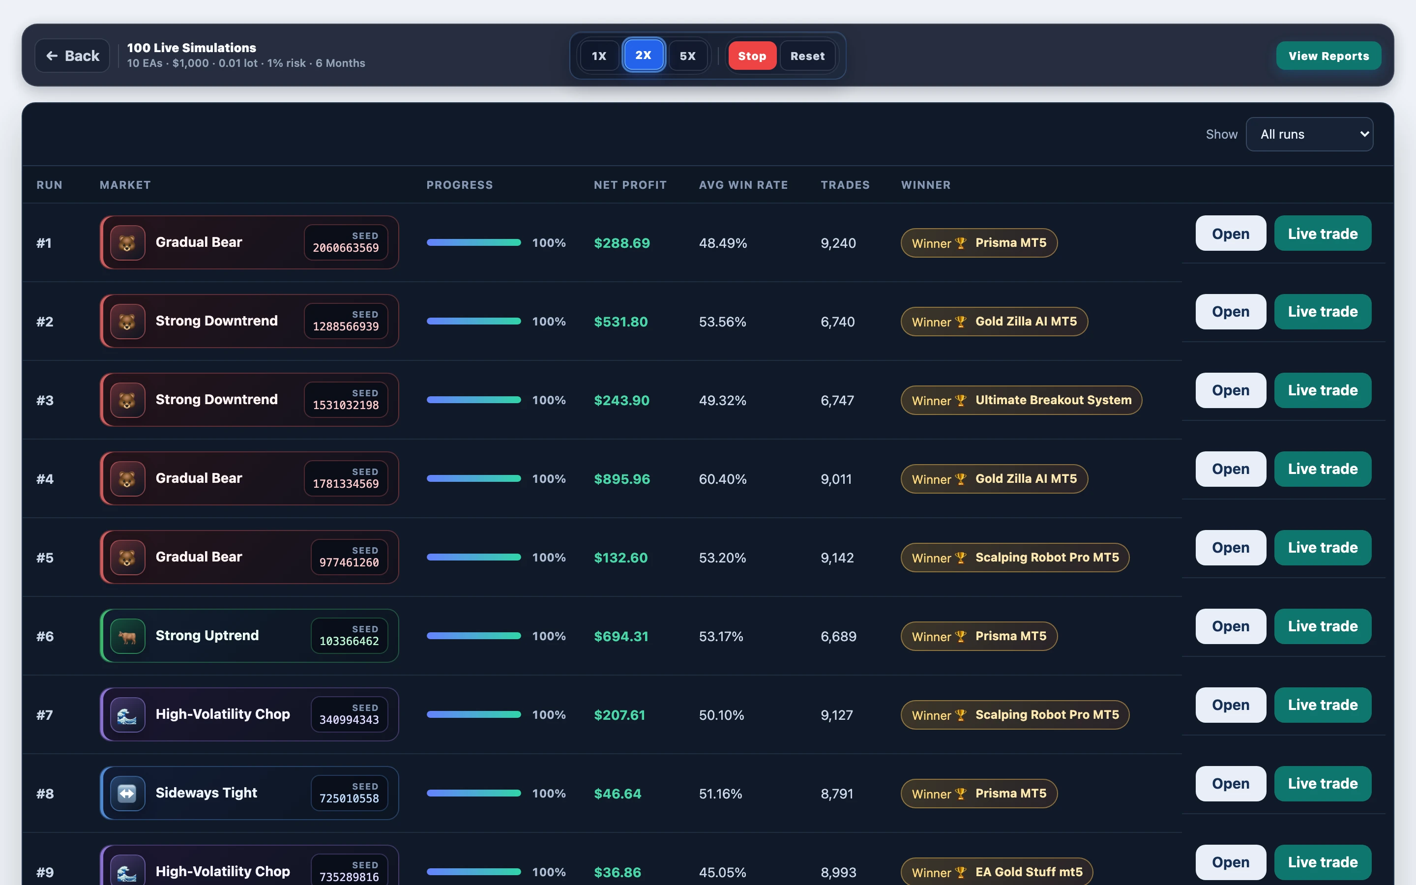Image resolution: width=1416 pixels, height=885 pixels.
Task: Click the 60.40% win rate value
Action: click(x=723, y=479)
